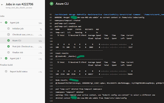Click Agent job green success icon
Screen dimensions: 164x103
(x=6, y=23)
